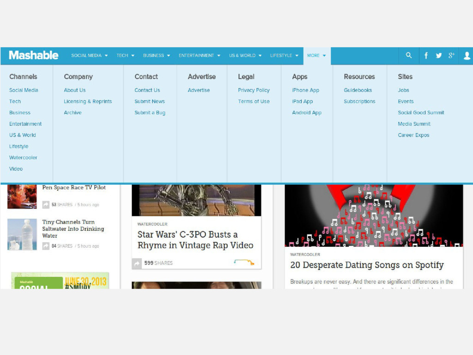
Task: Share the Tiny Channels saltwater article icon
Action: 46,246
